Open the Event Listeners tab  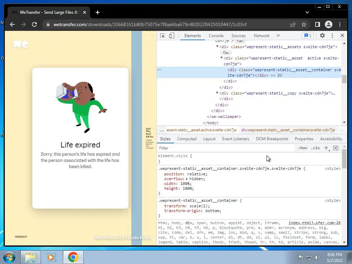click(x=236, y=139)
